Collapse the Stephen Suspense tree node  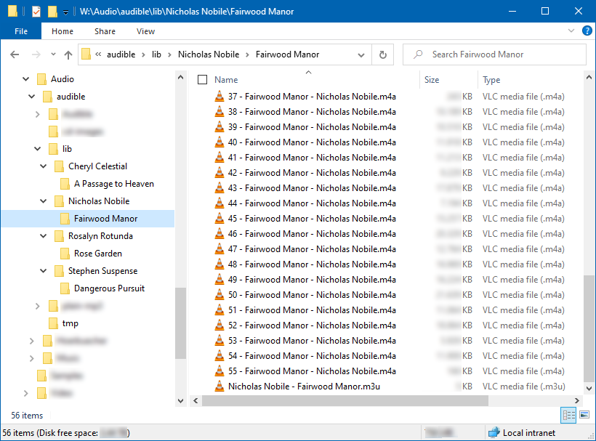[44, 271]
